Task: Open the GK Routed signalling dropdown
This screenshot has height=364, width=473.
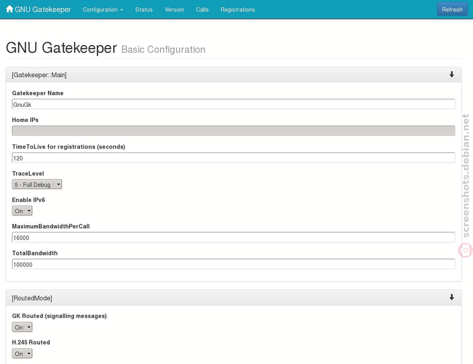Action: pos(22,327)
